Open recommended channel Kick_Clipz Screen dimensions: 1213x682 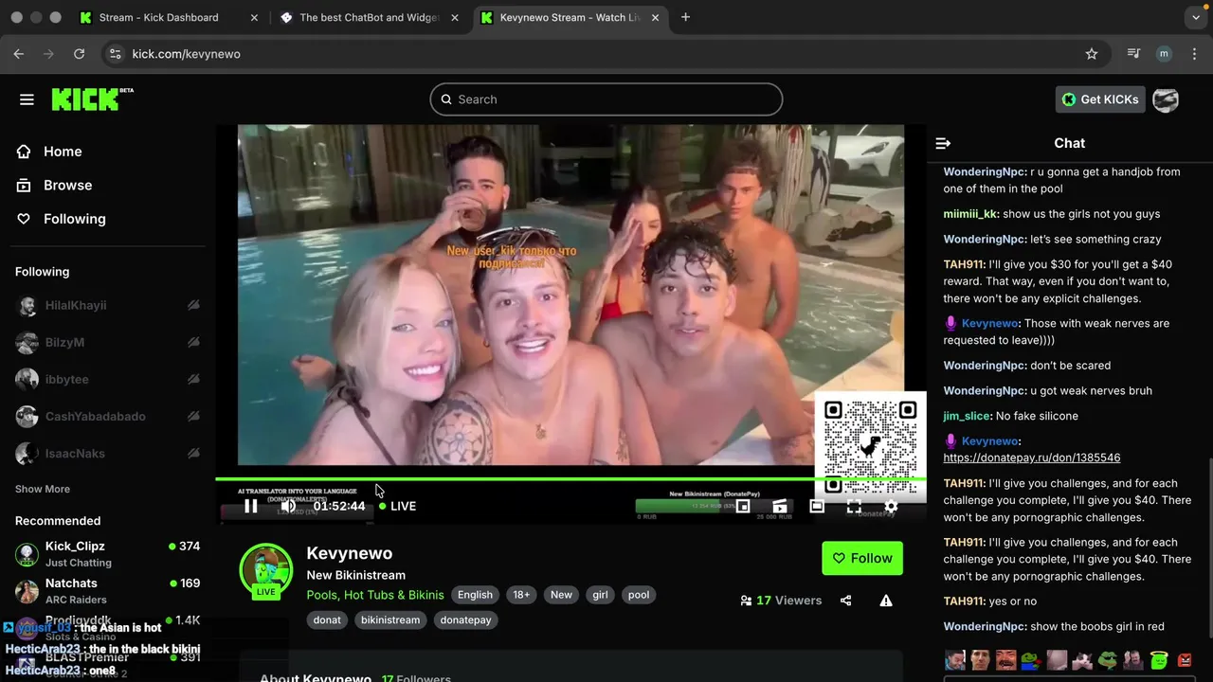[x=107, y=553]
